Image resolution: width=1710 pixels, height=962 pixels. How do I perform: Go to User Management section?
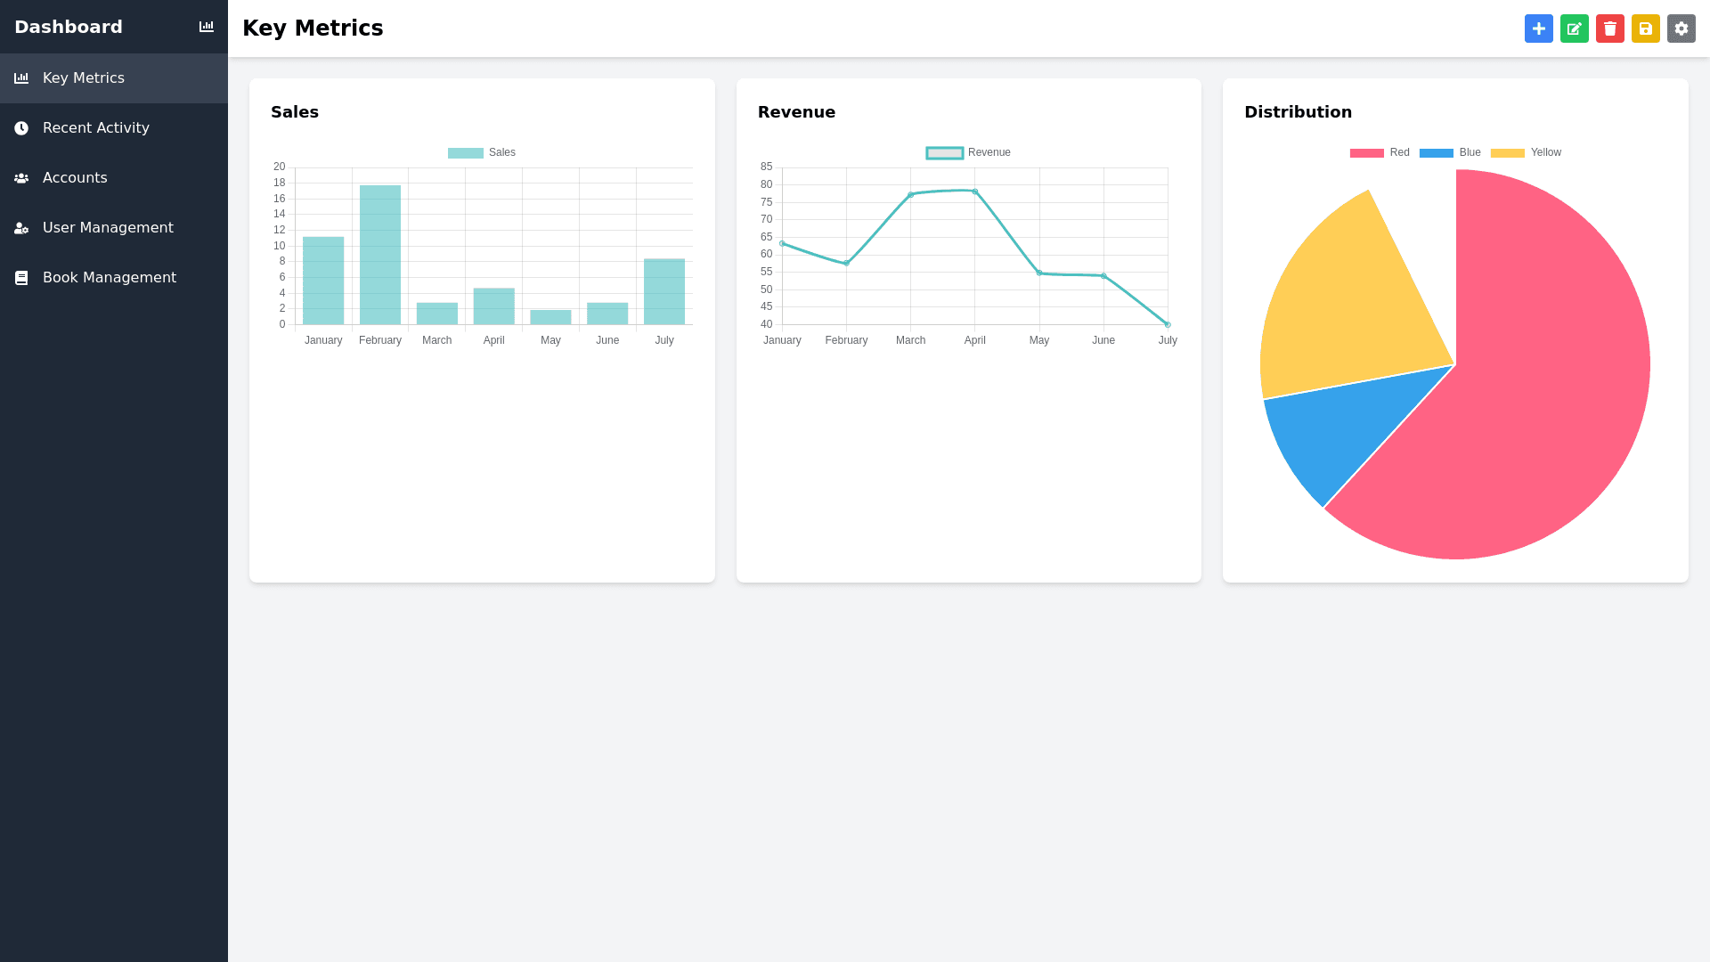click(x=108, y=228)
